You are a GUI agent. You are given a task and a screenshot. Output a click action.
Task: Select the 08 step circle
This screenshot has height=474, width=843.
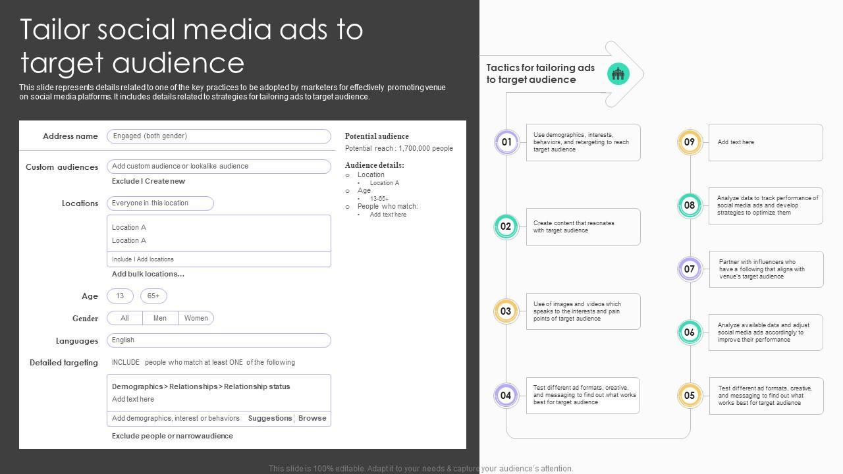click(690, 205)
